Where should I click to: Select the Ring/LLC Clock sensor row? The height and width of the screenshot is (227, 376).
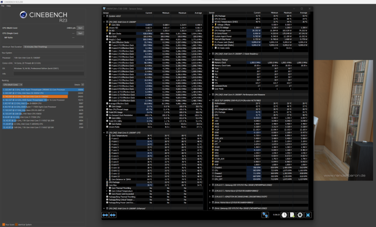tap(153, 39)
